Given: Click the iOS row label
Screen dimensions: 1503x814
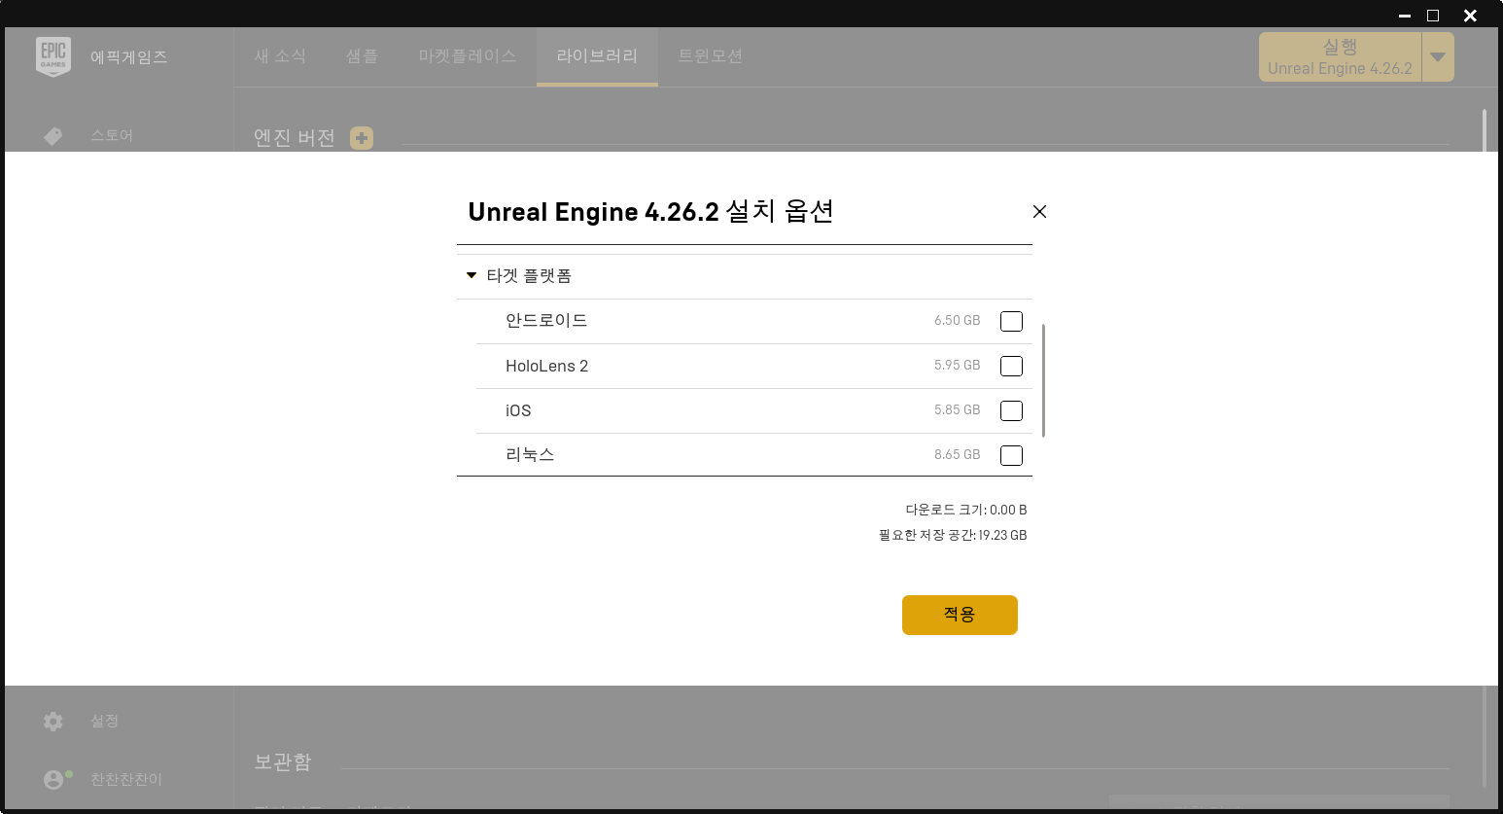Looking at the screenshot, I should pyautogui.click(x=518, y=410).
